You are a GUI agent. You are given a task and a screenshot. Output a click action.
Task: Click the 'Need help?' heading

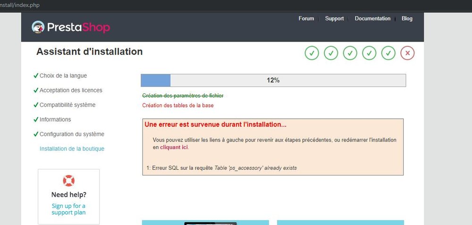coord(68,195)
